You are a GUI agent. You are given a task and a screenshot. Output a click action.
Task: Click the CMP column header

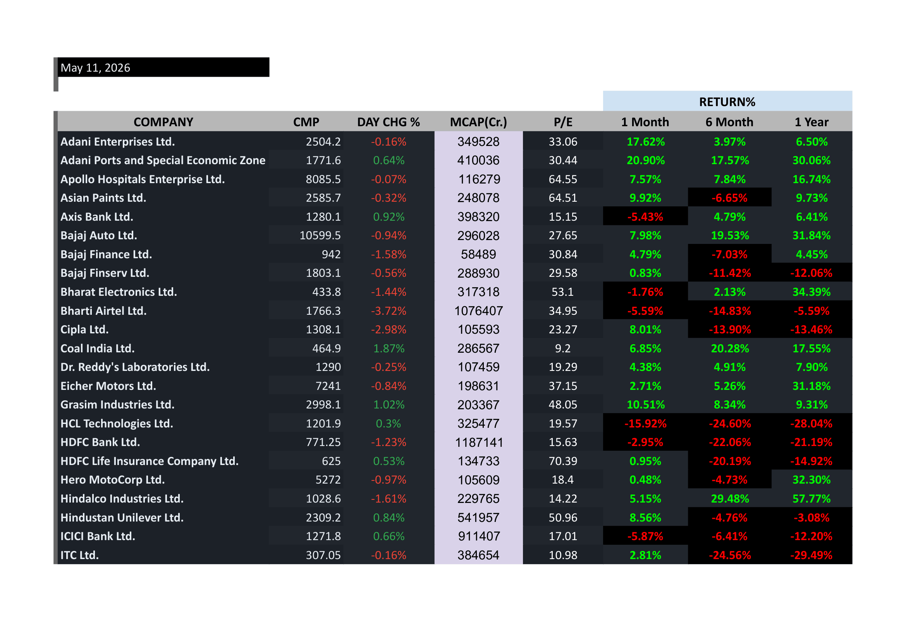pos(306,122)
